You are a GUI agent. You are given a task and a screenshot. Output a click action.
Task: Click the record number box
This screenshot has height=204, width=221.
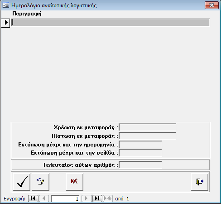pyautogui.click(x=65, y=199)
